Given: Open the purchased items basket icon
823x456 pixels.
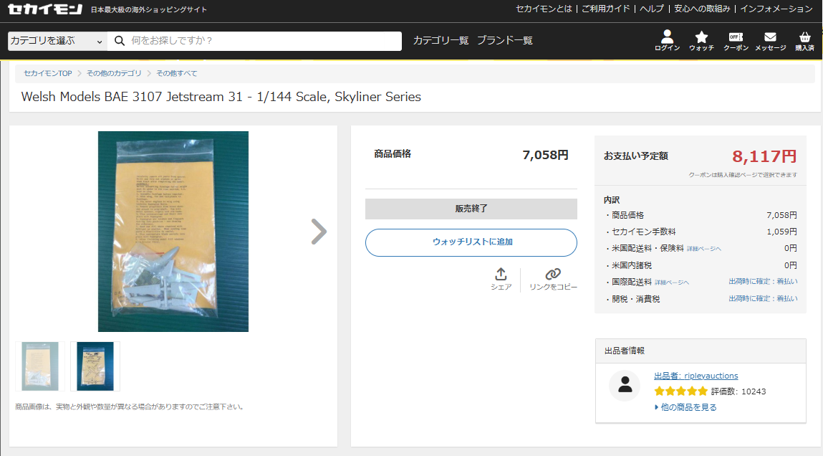Looking at the screenshot, I should point(804,37).
